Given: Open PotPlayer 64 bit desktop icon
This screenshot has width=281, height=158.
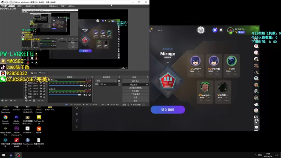Looking at the screenshot, I should [39, 120].
